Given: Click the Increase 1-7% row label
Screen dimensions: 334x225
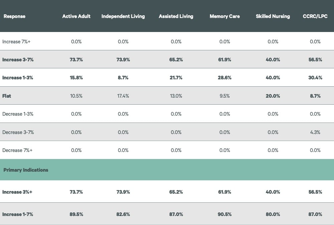Looking at the screenshot, I should 18,214.
